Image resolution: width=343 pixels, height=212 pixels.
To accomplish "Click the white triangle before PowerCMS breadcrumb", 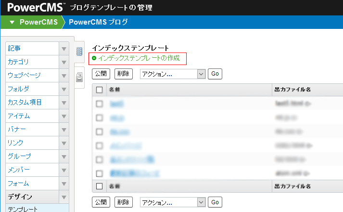I will point(12,22).
